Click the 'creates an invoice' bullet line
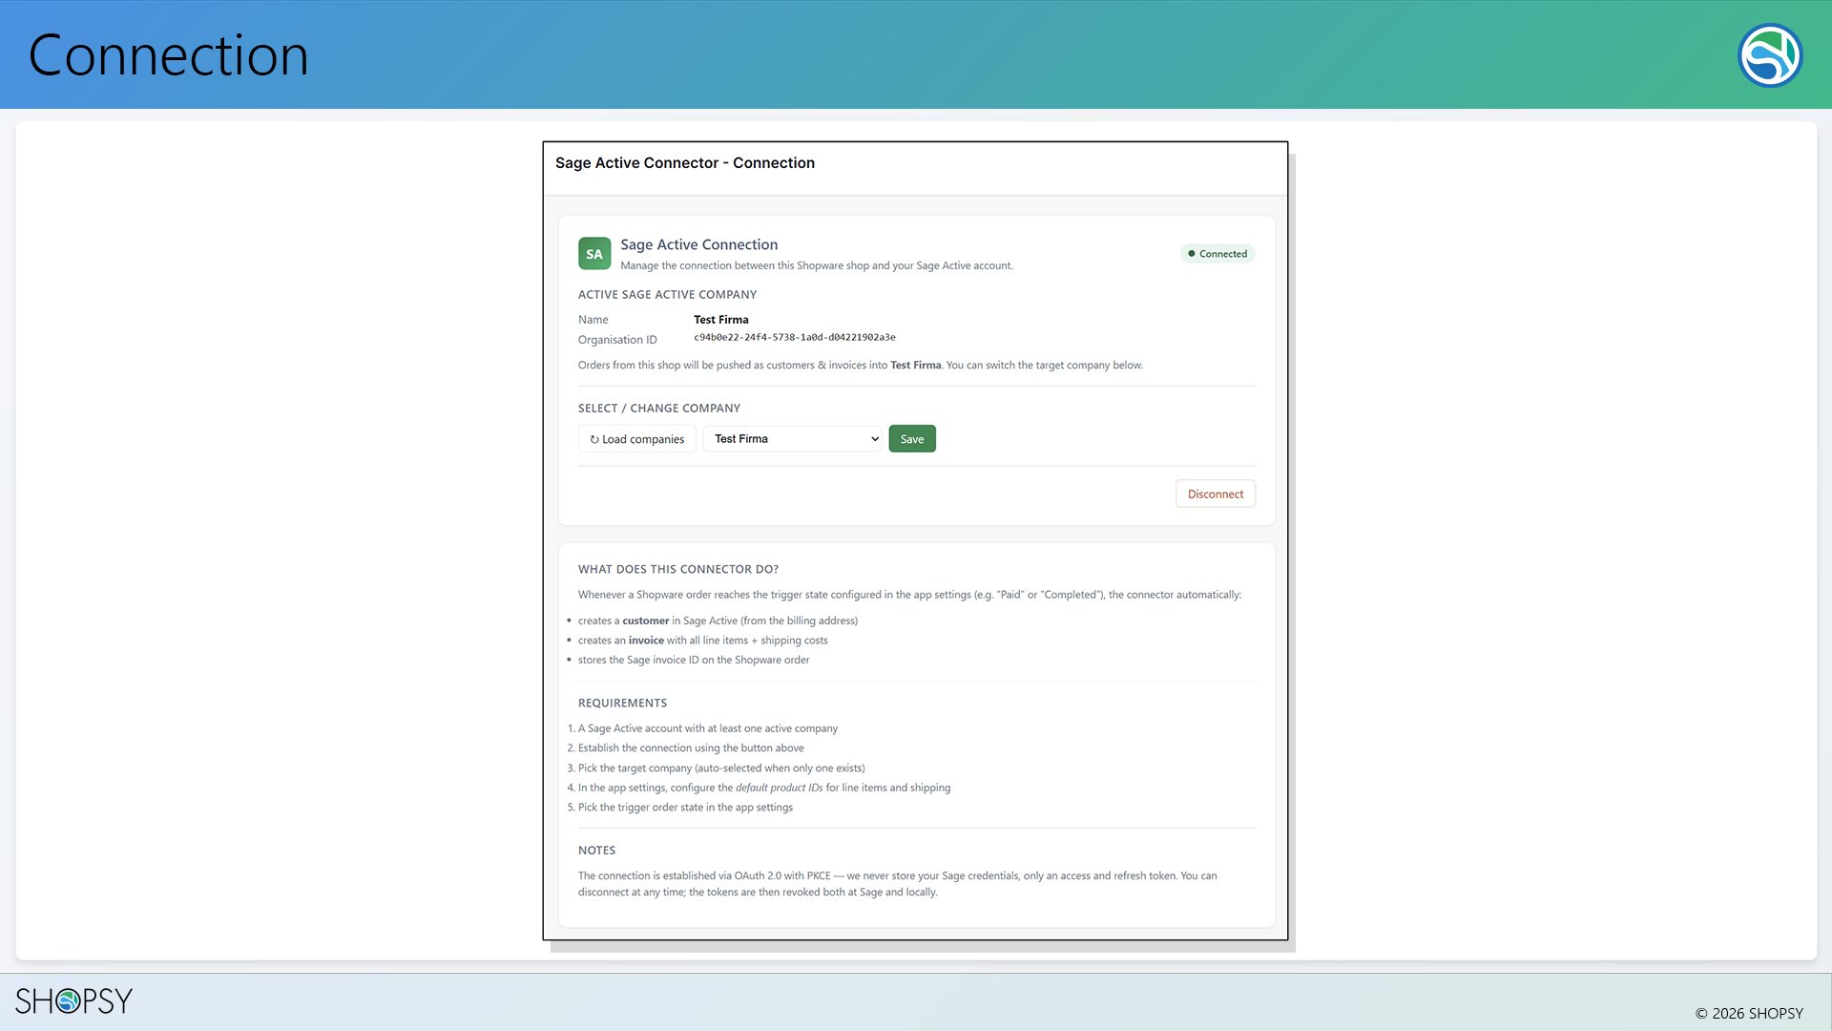1832x1031 pixels. point(703,641)
